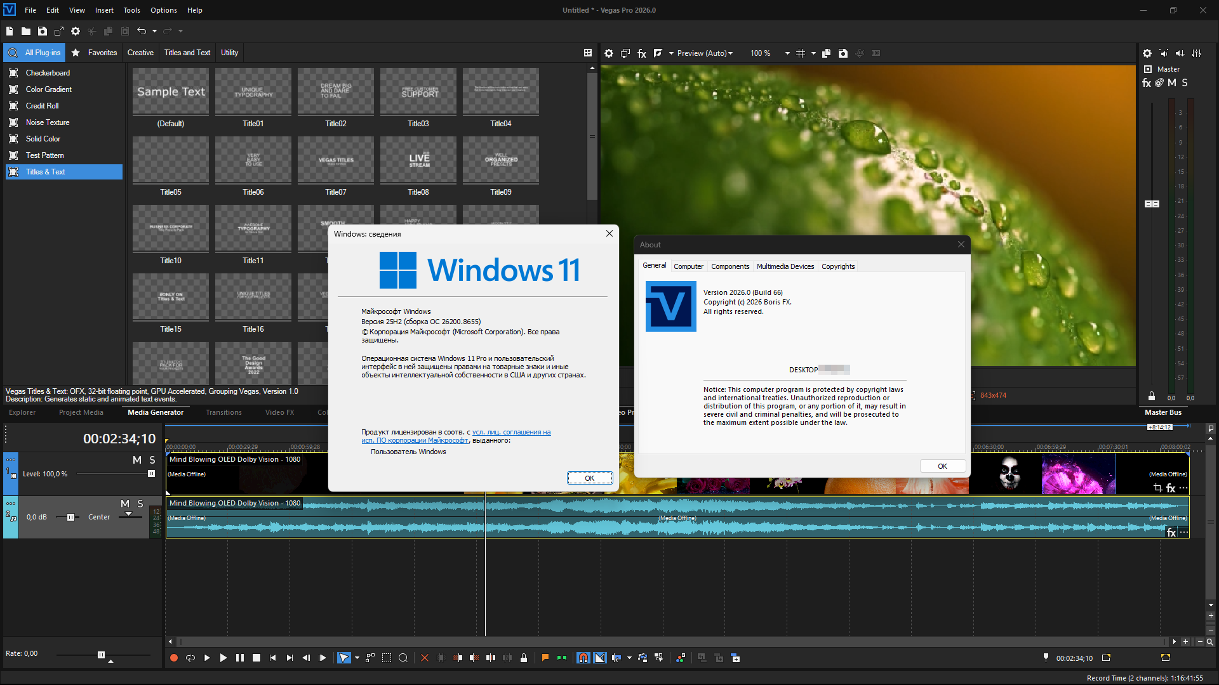1219x685 pixels.
Task: Open the Copyrights tab in the About dialog
Action: (x=838, y=266)
